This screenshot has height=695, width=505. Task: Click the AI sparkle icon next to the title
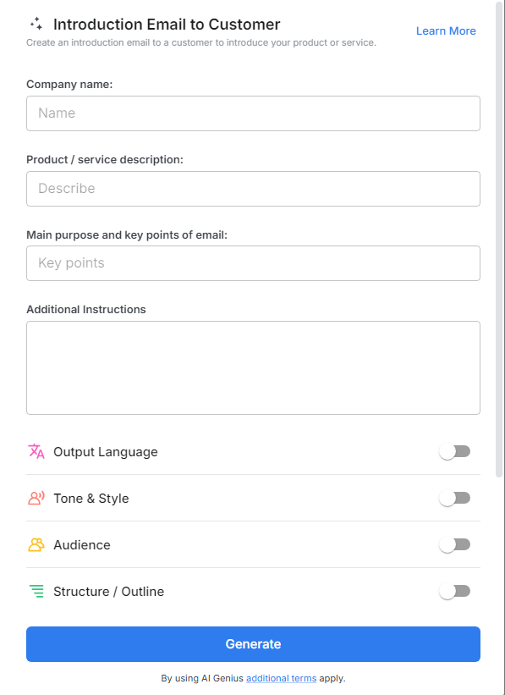[x=36, y=24]
